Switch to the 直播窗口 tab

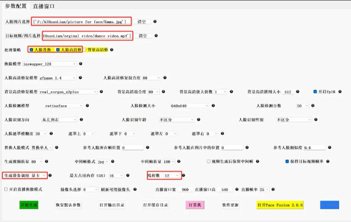(43, 6)
